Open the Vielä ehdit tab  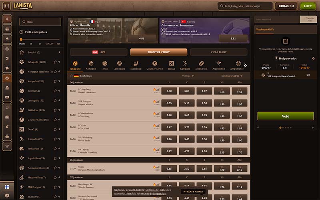pos(218,52)
